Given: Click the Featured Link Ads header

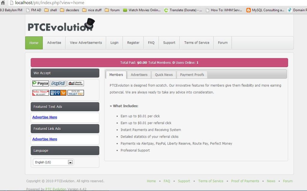Looking at the screenshot, I should [x=65, y=129].
